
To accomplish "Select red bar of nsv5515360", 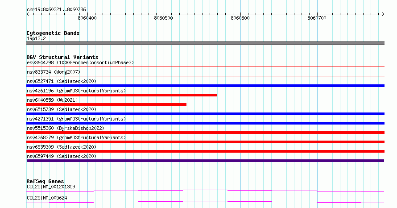I will pos(205,133).
